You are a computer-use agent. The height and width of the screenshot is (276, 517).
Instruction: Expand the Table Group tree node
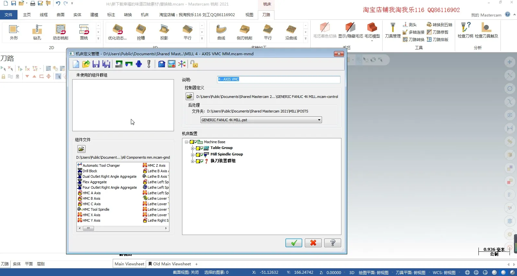pyautogui.click(x=192, y=148)
